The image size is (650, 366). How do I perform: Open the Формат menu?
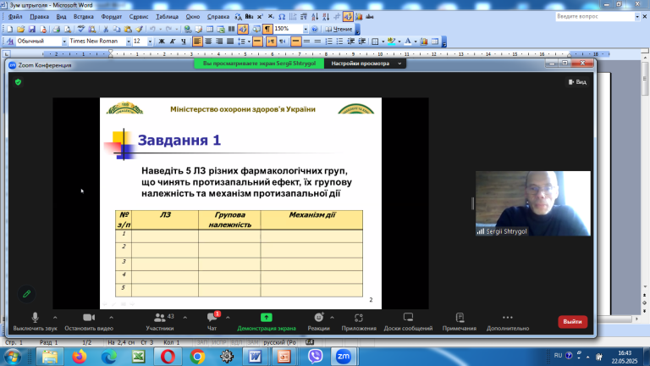click(112, 17)
